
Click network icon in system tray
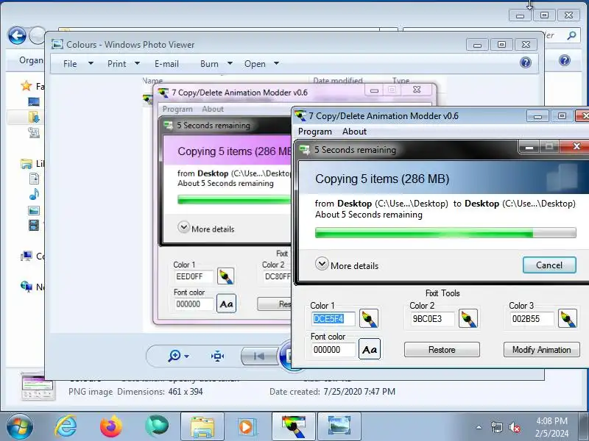coord(496,427)
